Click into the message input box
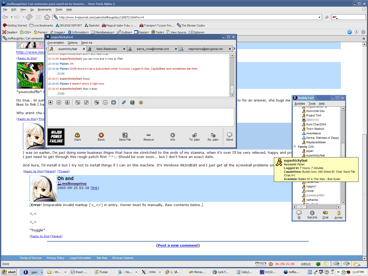 click(140, 117)
